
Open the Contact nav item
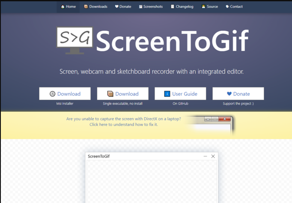pyautogui.click(x=234, y=6)
